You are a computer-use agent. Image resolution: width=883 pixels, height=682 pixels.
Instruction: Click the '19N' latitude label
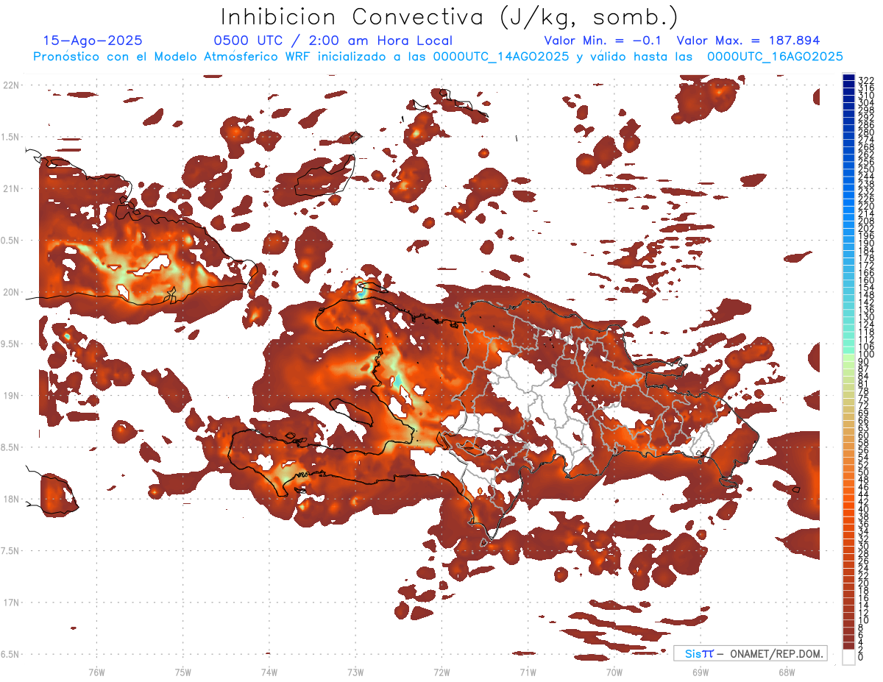pos(11,396)
